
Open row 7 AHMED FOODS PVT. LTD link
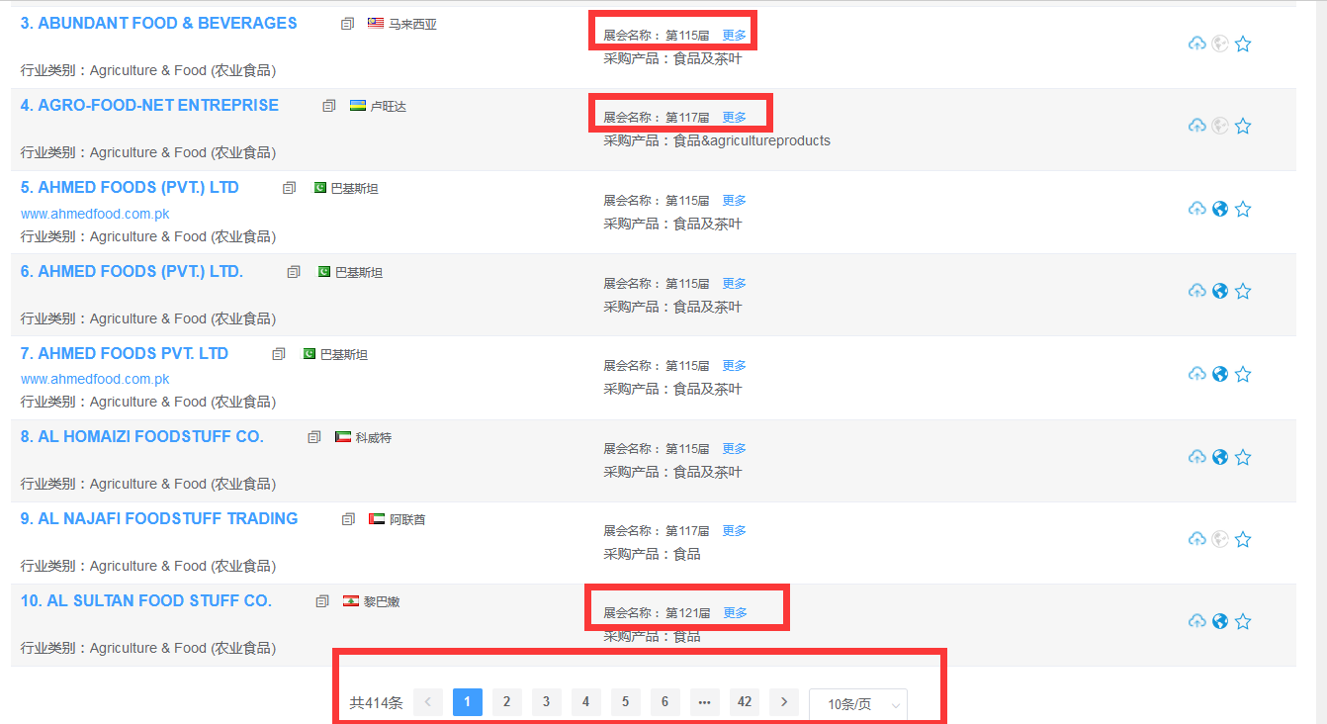tap(125, 353)
